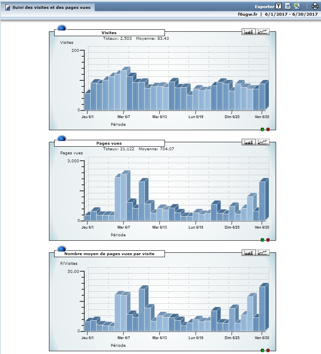Print the visits report

(x=315, y=6)
